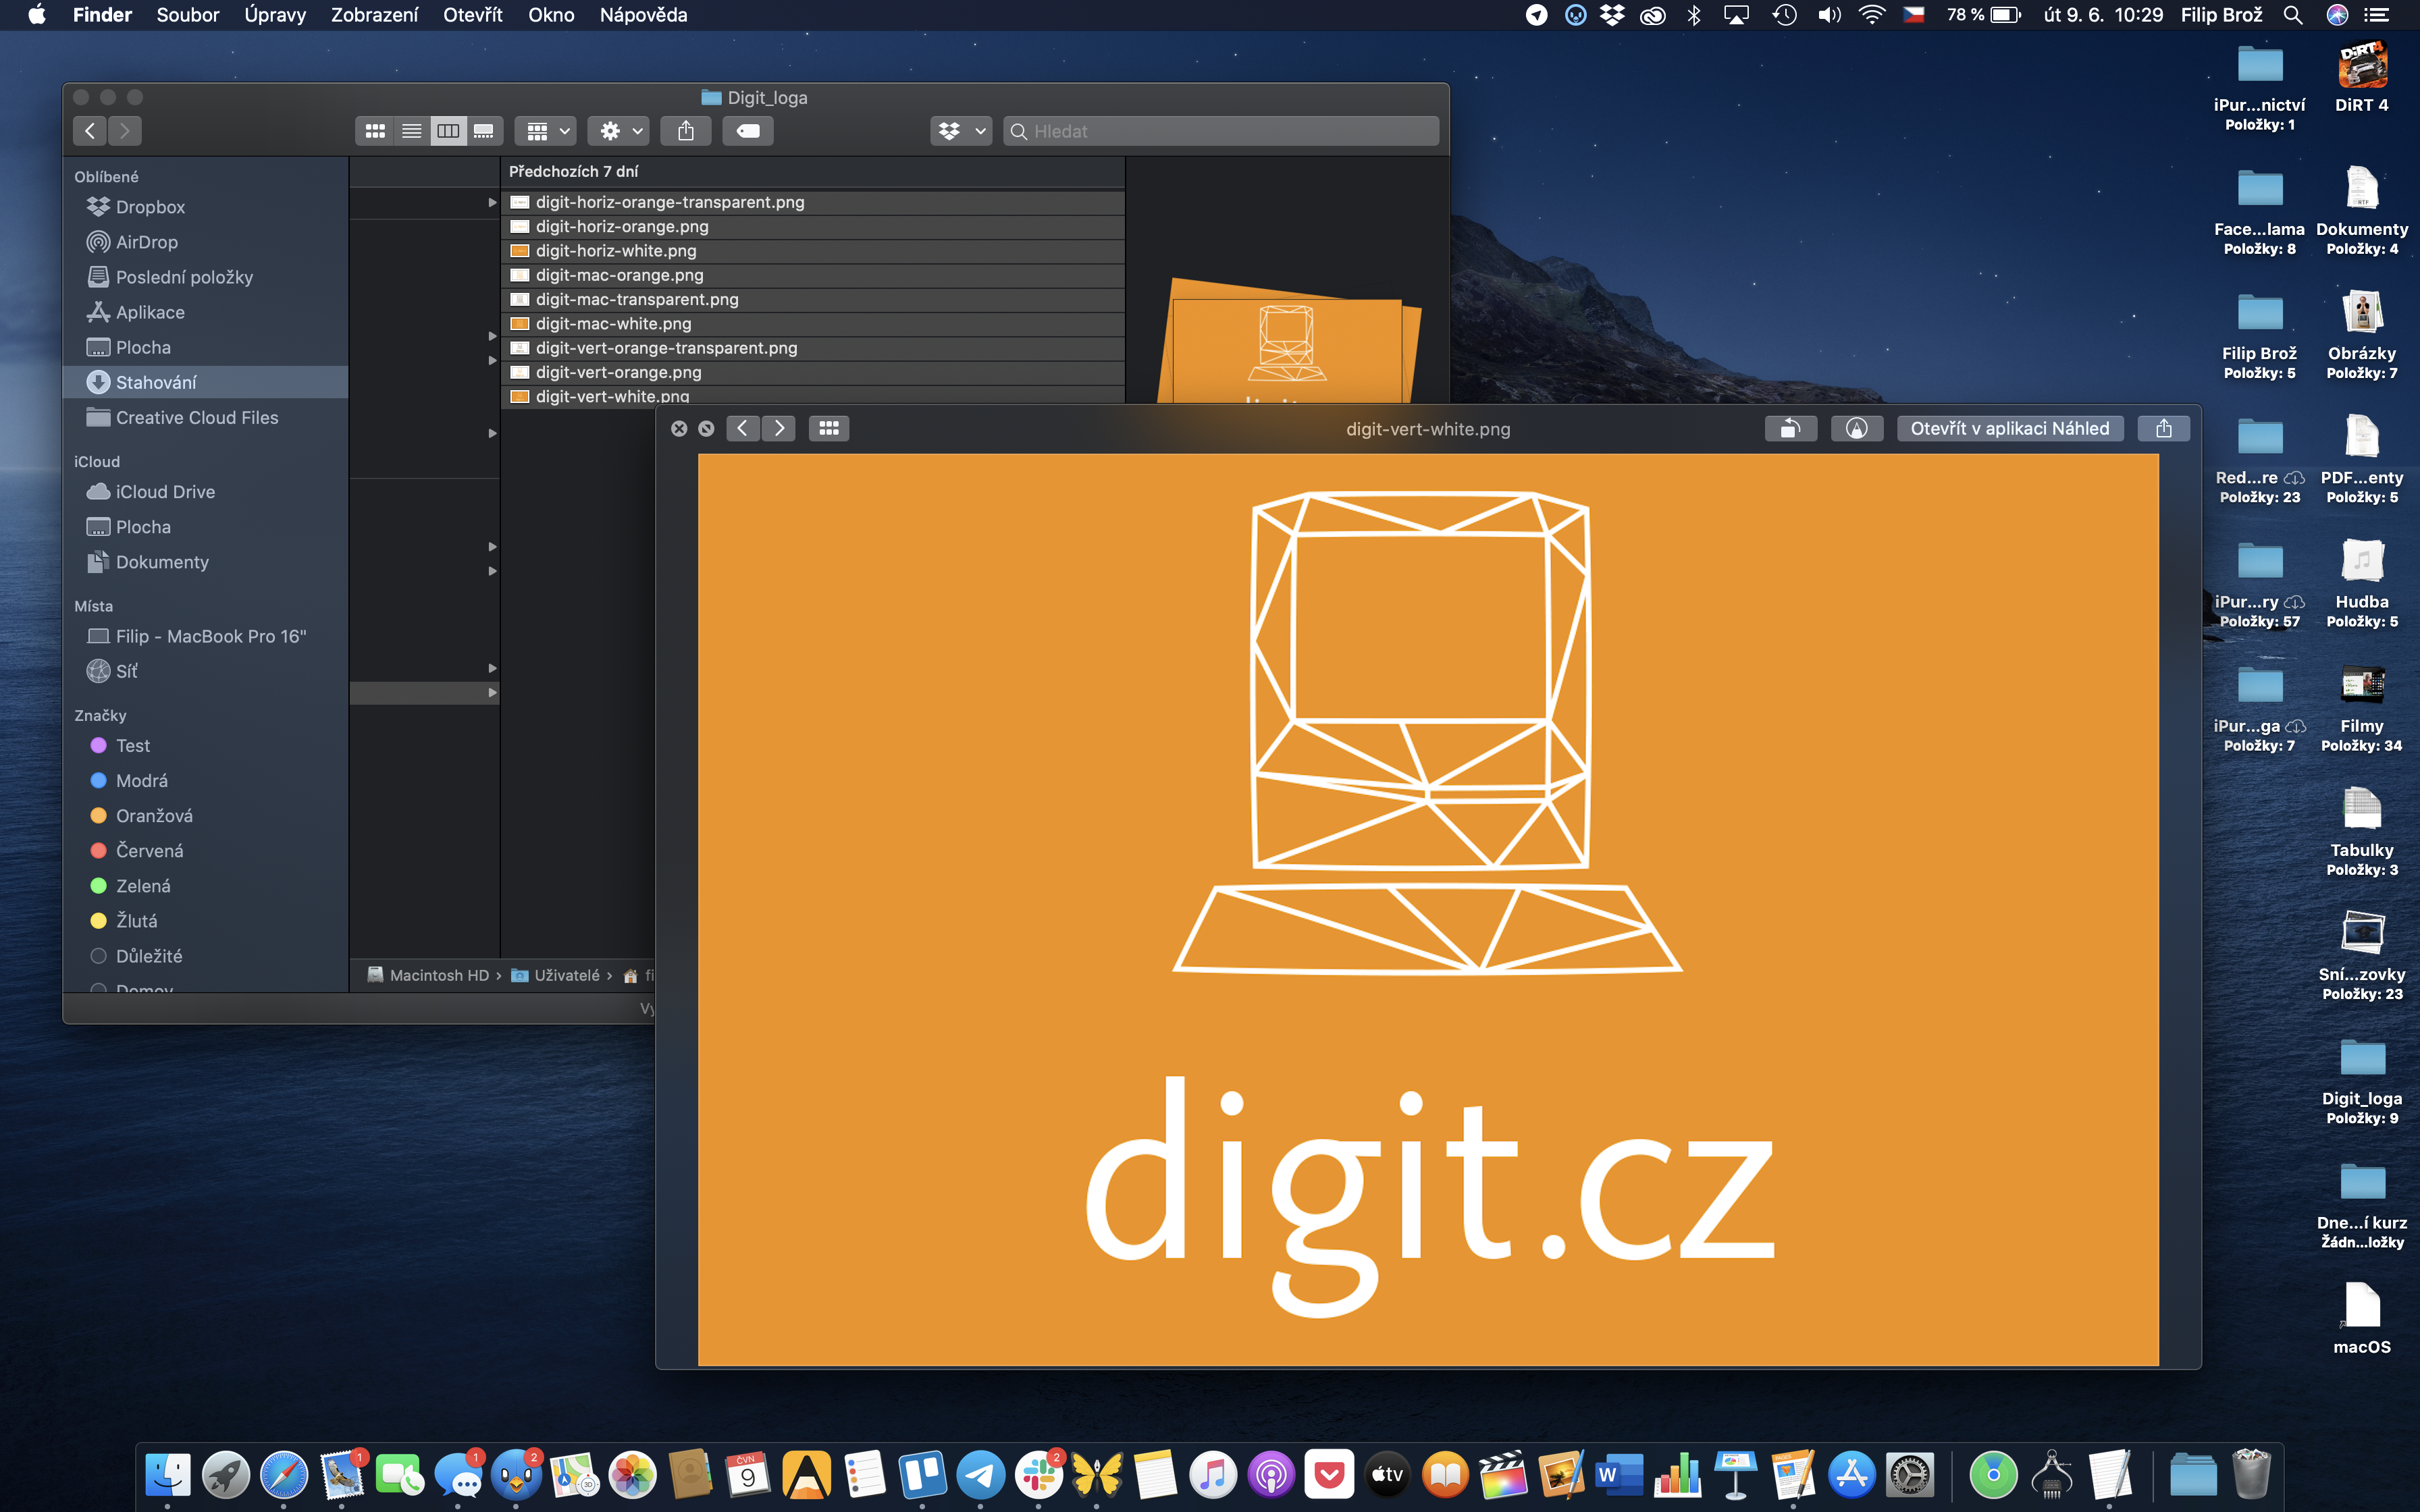2420x1512 pixels.
Task: Click the Markup icon in Quick Look
Action: click(1856, 429)
